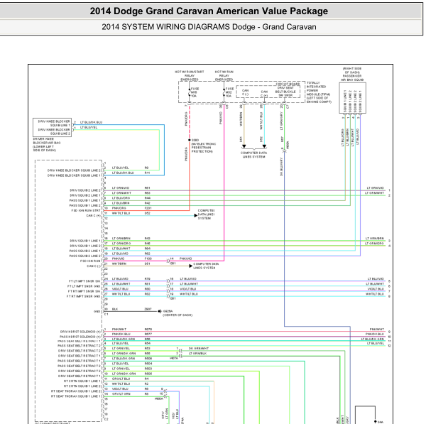Viewport: 426px width, 424px height.
Task: Click 'COMPUTER DATA LINES SYSTEM' under the TIPM arrows
Action: (x=253, y=155)
